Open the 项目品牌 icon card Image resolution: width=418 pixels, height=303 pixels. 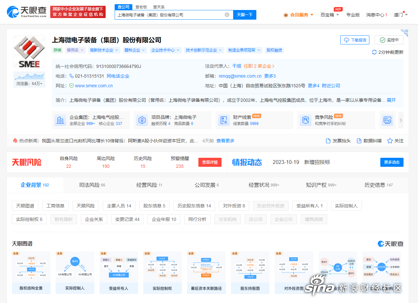click(x=142, y=120)
